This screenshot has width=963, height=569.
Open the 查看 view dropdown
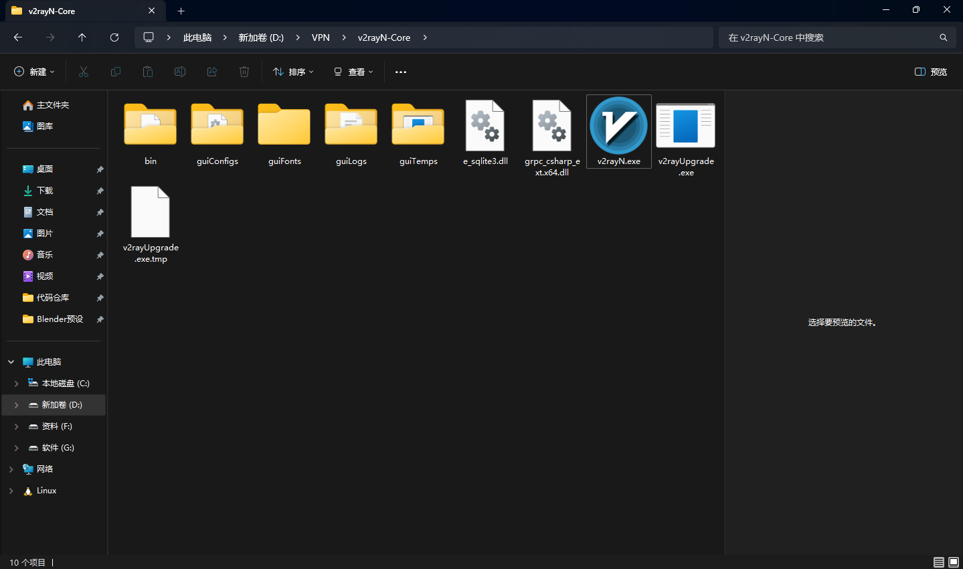(353, 72)
